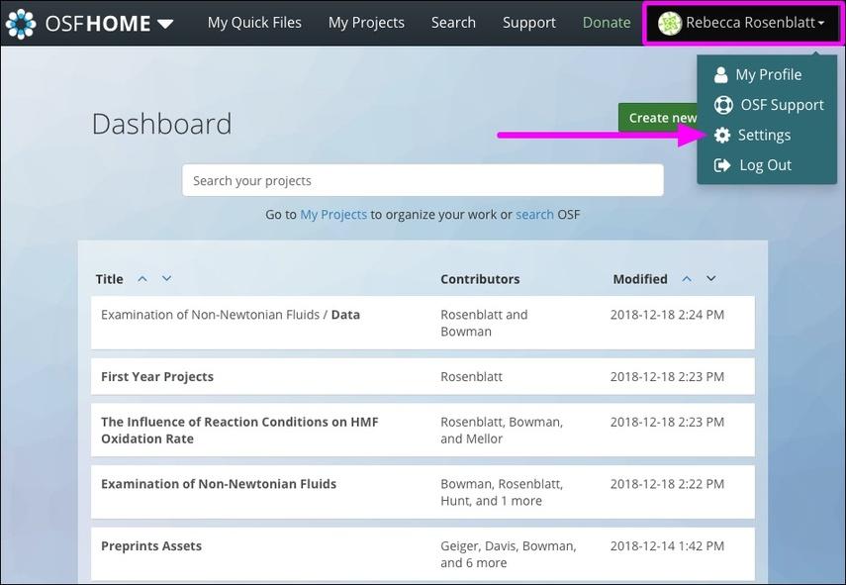Sort Modified column descending
Screen dimensions: 846x585
711,278
